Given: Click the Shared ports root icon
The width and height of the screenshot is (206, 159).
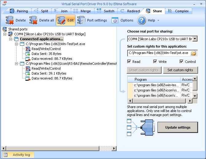Looking at the screenshot, I should [x=5, y=29].
